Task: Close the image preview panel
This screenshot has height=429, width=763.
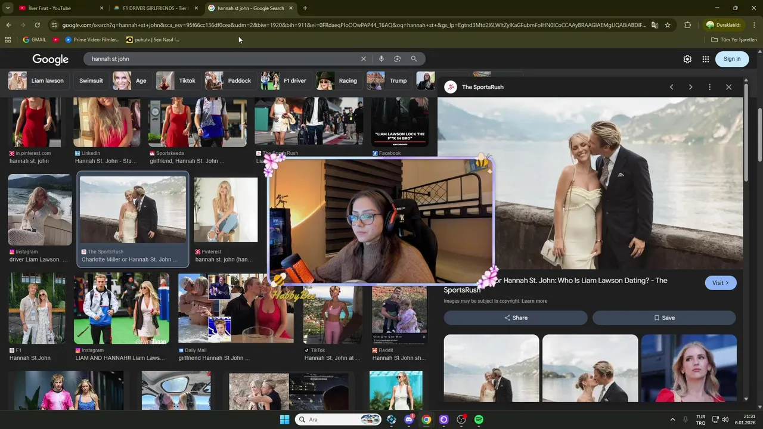Action: point(728,87)
